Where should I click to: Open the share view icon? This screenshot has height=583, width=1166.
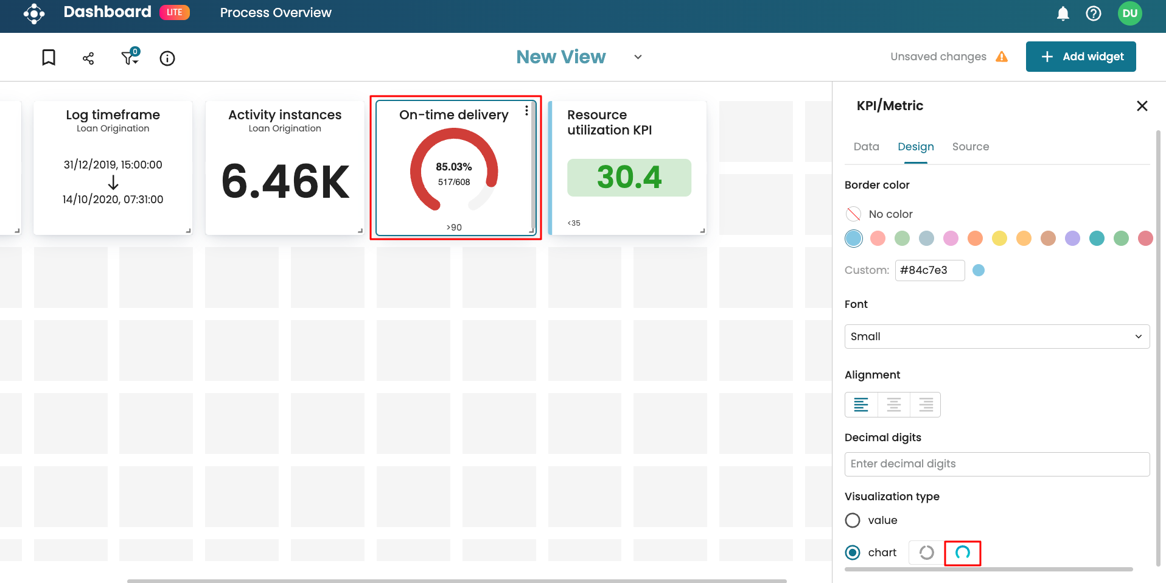click(88, 58)
